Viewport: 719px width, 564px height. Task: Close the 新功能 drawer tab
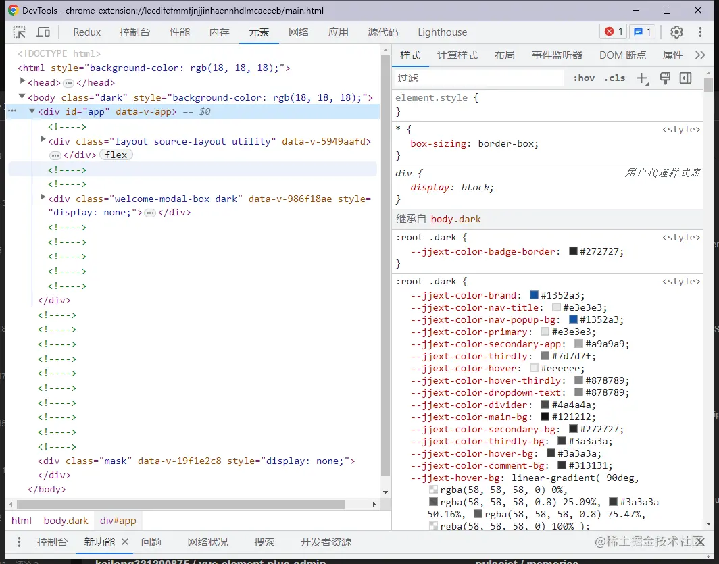coord(125,542)
